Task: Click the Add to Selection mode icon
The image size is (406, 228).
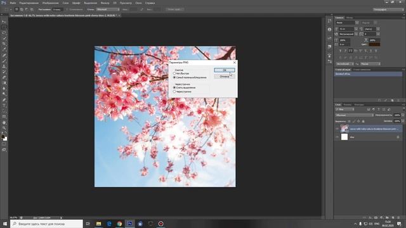Action: (22, 9)
